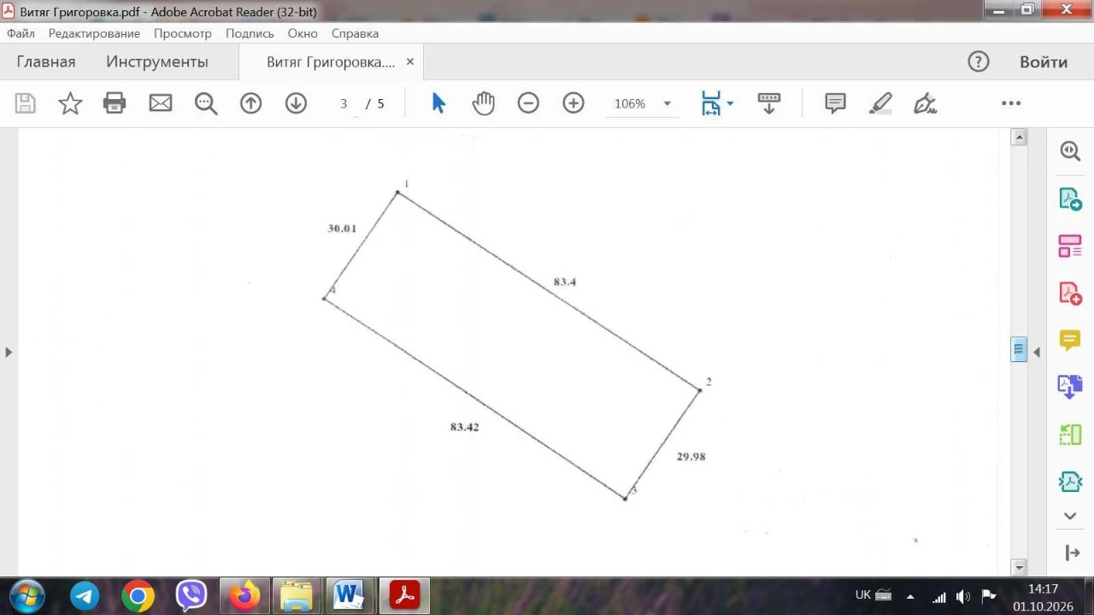Save the file with floppy disk icon
Viewport: 1094px width, 615px height.
pos(26,103)
